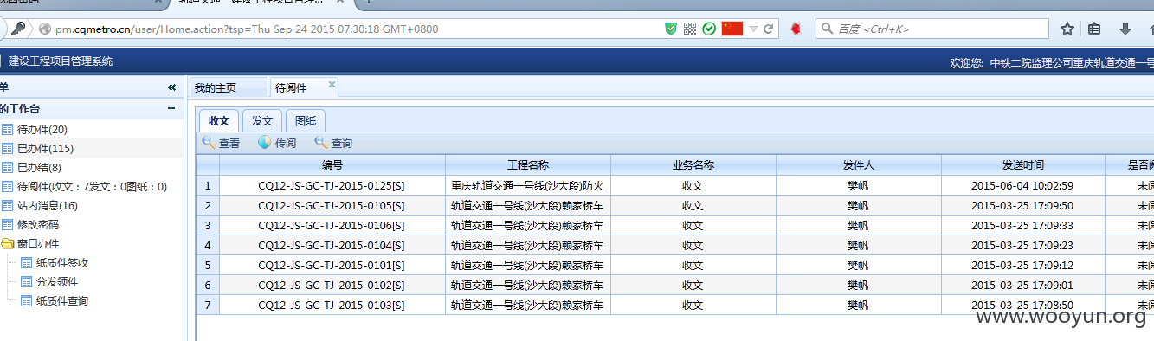1154x341 pixels.
Task: Select the 待阅件 tab
Action: pyautogui.click(x=291, y=87)
